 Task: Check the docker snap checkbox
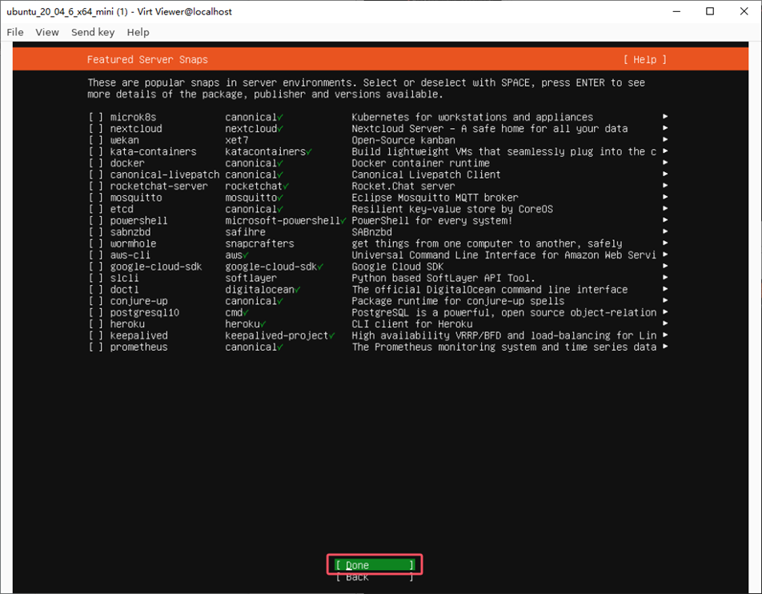point(96,163)
